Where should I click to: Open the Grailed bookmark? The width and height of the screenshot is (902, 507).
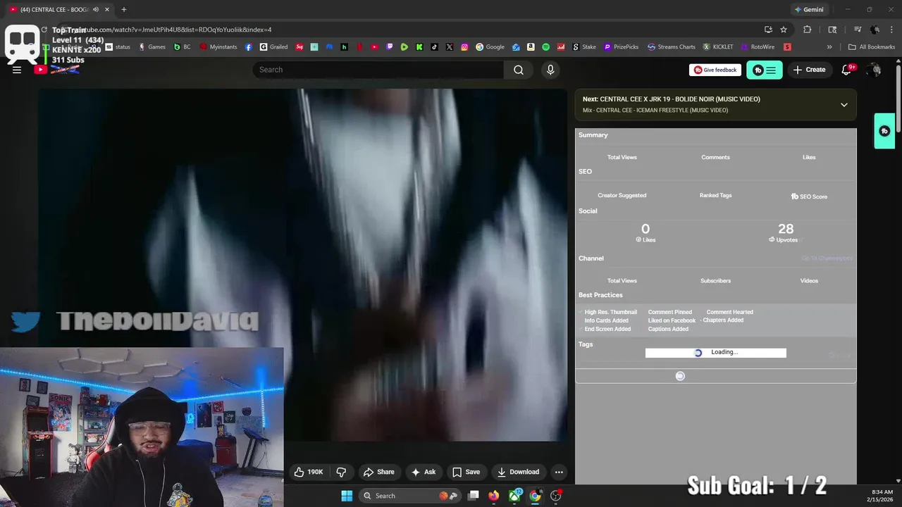pos(273,47)
